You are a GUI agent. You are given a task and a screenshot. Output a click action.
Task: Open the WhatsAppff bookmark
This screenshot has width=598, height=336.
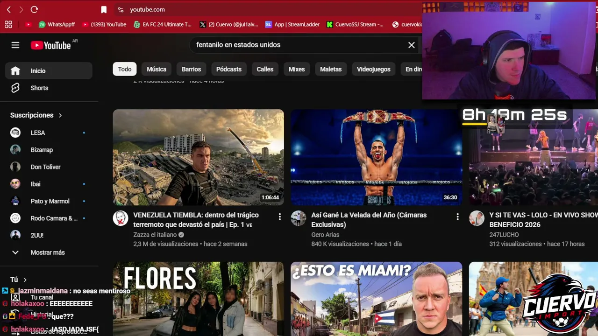(x=57, y=24)
